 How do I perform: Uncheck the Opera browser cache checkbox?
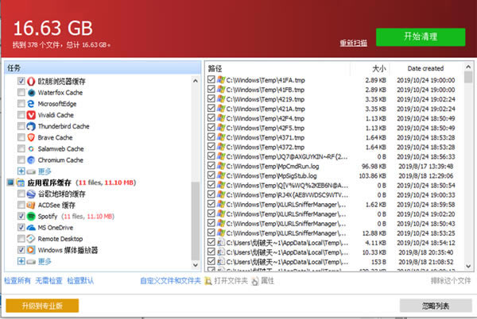point(21,81)
